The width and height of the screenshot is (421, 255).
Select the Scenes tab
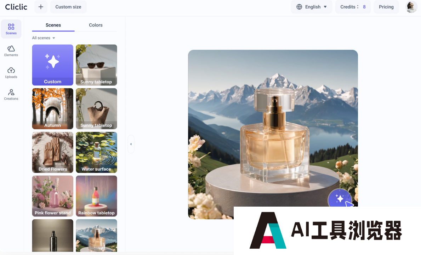pos(53,25)
